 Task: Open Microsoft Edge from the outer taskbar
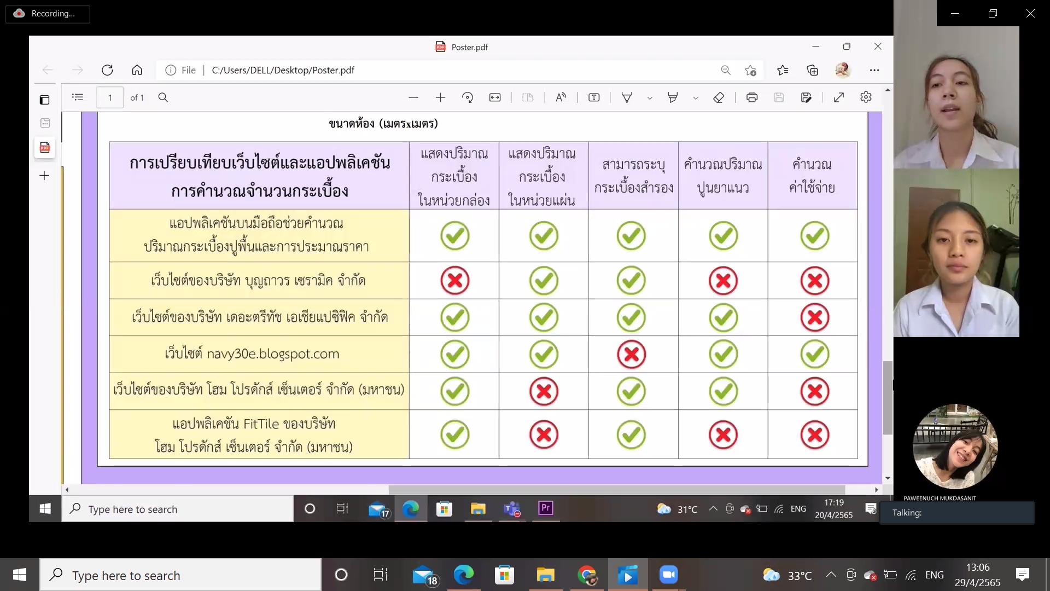coord(464,575)
